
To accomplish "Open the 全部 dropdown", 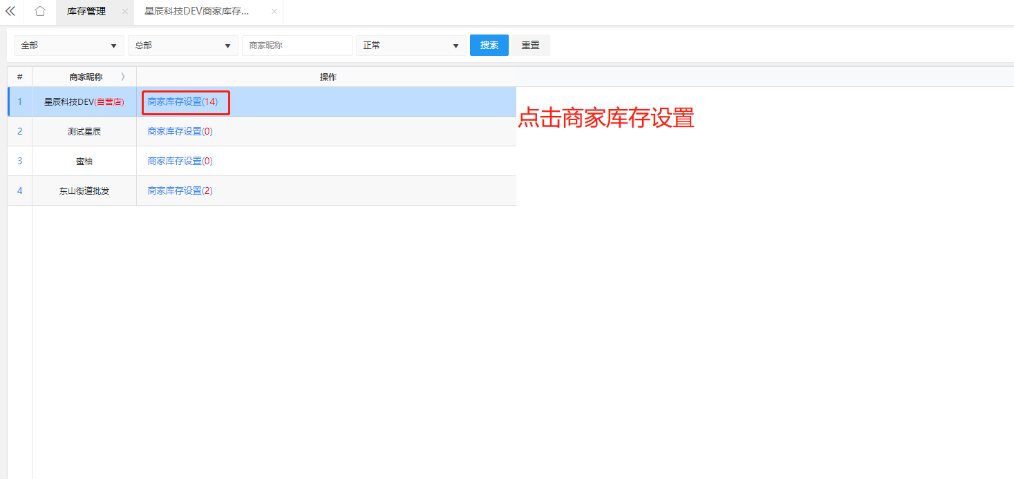I will tap(68, 46).
